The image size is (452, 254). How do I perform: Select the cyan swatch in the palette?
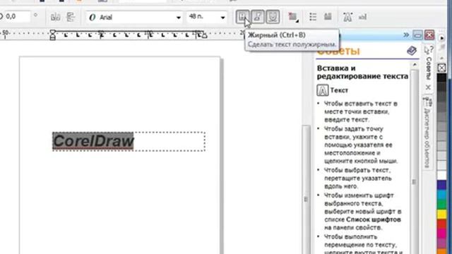(441, 195)
